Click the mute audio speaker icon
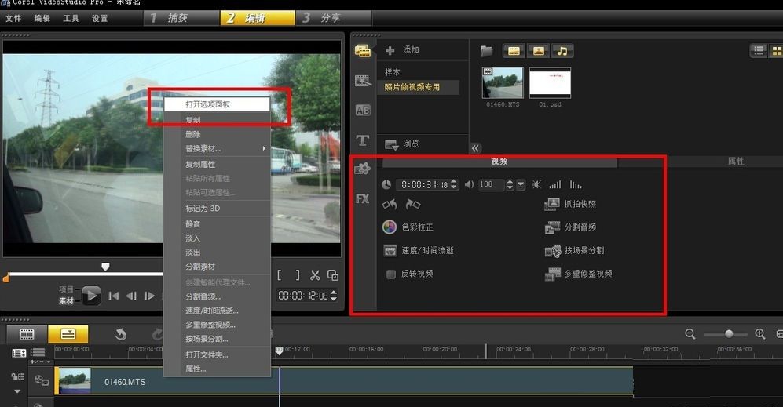The height and width of the screenshot is (407, 783). pyautogui.click(x=536, y=185)
